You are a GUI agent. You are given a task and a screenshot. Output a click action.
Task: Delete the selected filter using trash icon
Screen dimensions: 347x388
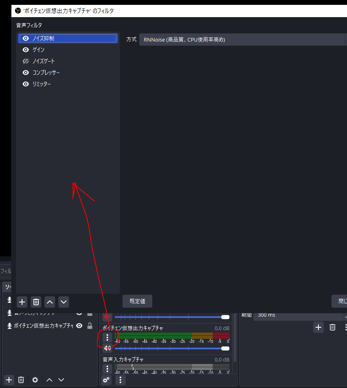36,302
